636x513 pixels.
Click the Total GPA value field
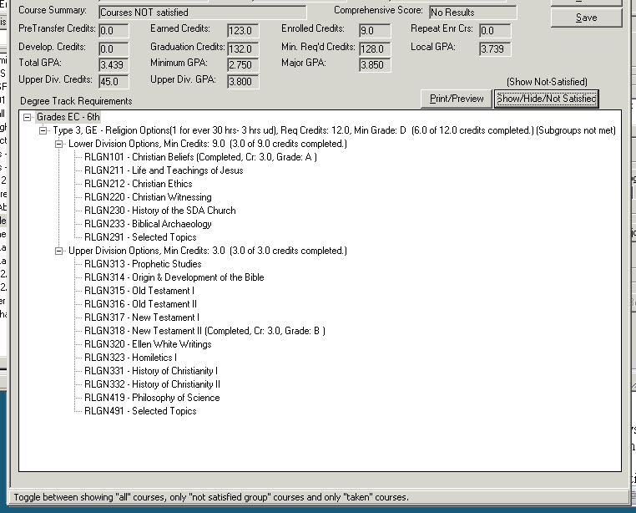pos(114,64)
